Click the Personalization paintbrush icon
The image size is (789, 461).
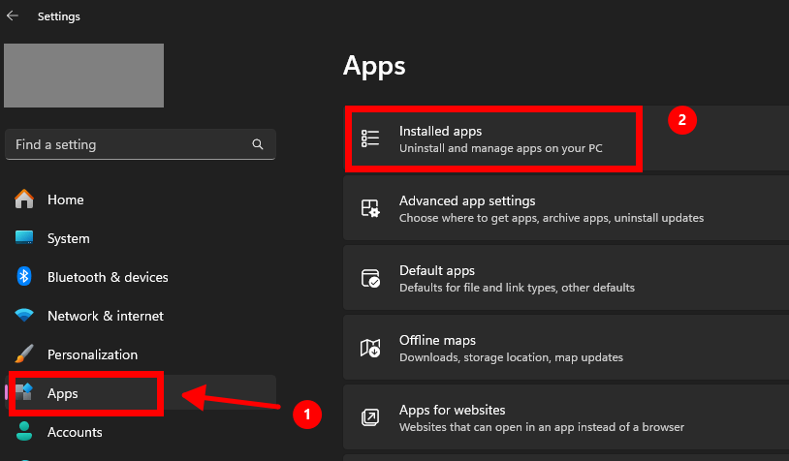[x=25, y=354]
